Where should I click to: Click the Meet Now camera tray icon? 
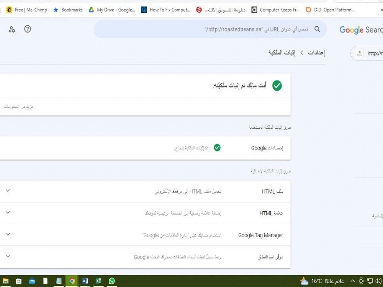pos(361,281)
